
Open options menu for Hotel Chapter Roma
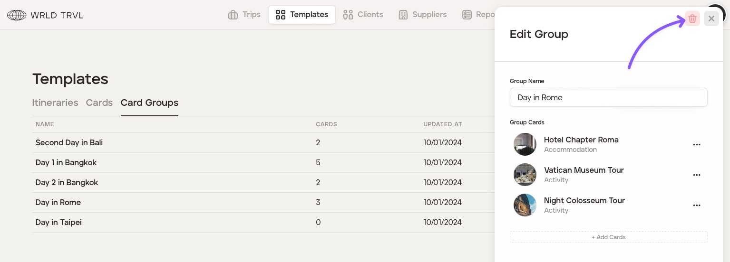(x=697, y=145)
